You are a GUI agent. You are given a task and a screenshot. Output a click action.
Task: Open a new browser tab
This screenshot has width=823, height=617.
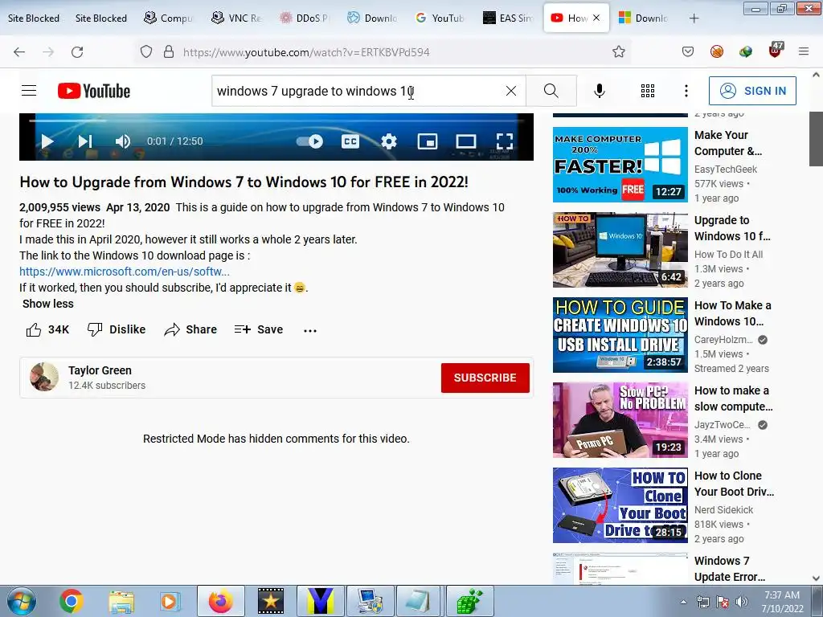tap(694, 18)
